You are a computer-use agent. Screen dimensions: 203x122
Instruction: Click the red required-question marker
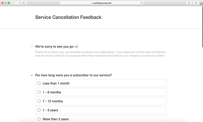pyautogui.click(x=32, y=75)
